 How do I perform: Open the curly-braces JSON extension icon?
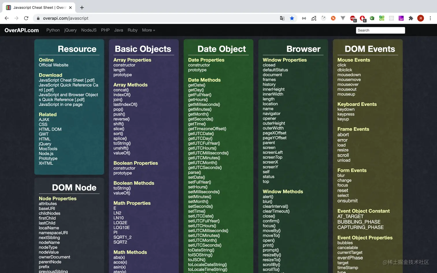[x=304, y=18]
